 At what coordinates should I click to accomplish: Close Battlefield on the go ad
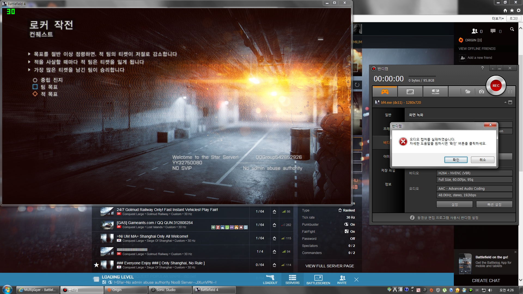[515, 252]
